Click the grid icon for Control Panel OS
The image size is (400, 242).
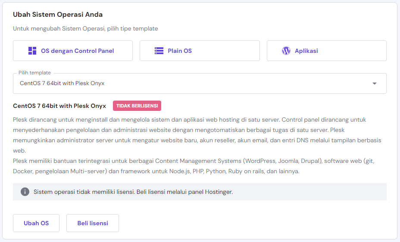point(32,51)
